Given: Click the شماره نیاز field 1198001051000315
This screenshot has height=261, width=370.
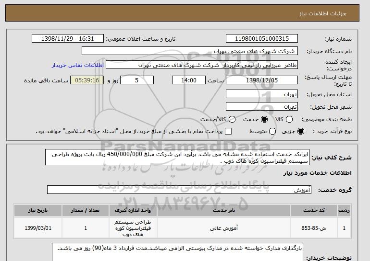Looking at the screenshot, I should [x=262, y=39].
